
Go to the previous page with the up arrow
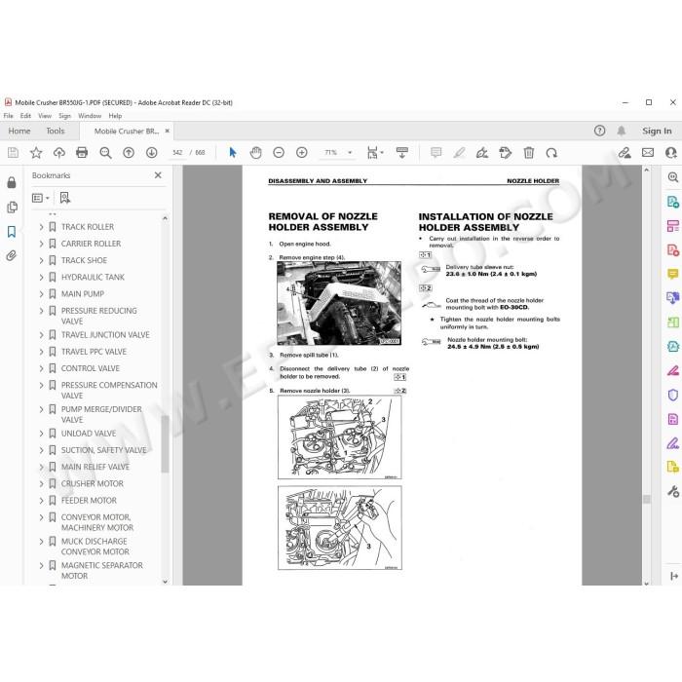pos(129,153)
